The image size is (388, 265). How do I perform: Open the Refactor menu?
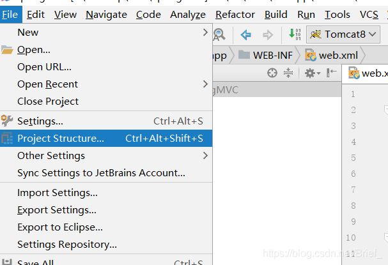[235, 14]
